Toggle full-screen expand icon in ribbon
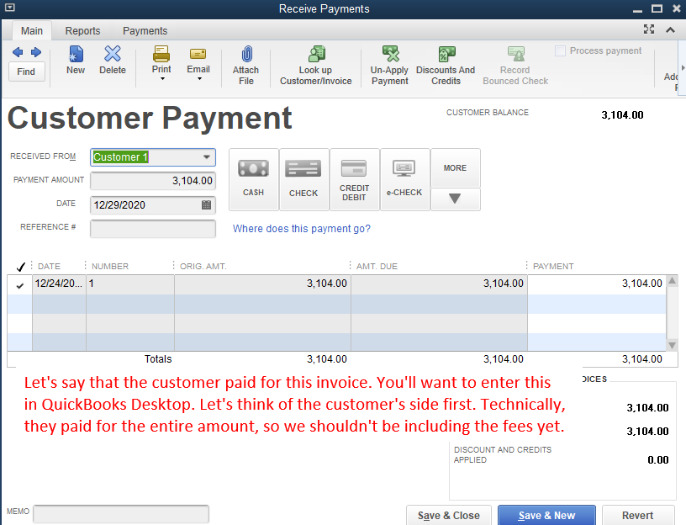Screen dimensions: 686x525 point(649,29)
